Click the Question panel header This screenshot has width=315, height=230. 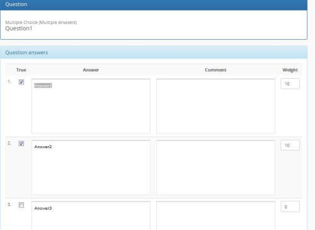point(154,4)
